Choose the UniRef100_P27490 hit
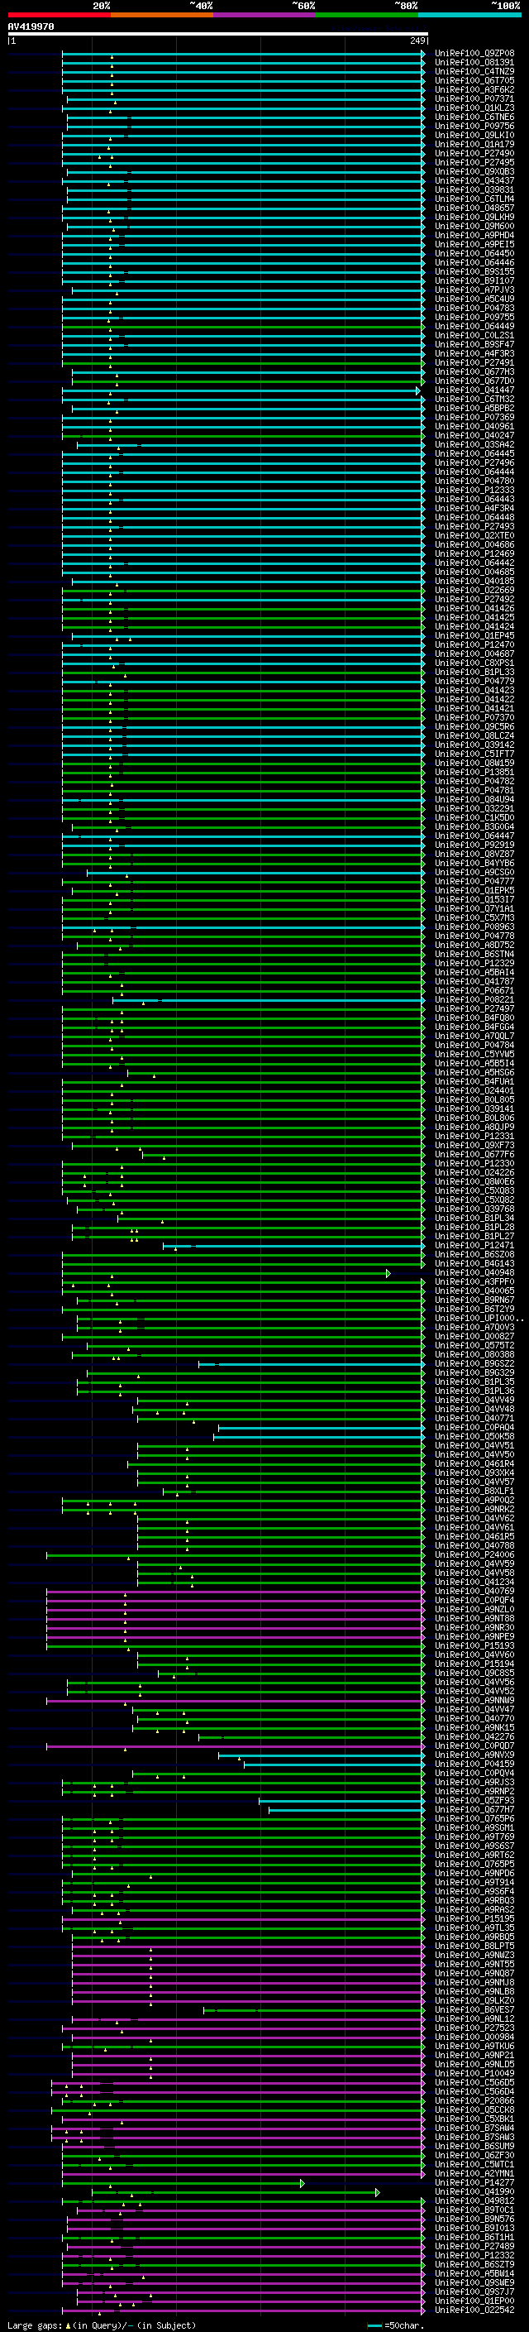The image size is (529, 2332). (474, 153)
